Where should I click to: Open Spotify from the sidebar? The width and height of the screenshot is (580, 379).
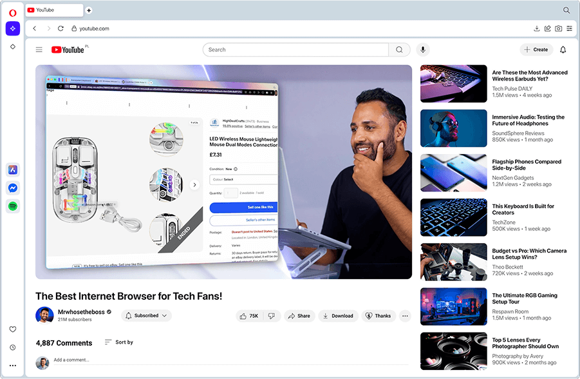tap(13, 206)
